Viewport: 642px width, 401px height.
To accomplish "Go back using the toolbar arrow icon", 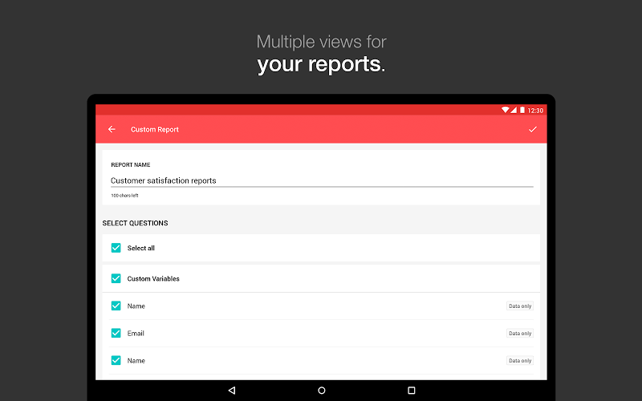I will [112, 129].
